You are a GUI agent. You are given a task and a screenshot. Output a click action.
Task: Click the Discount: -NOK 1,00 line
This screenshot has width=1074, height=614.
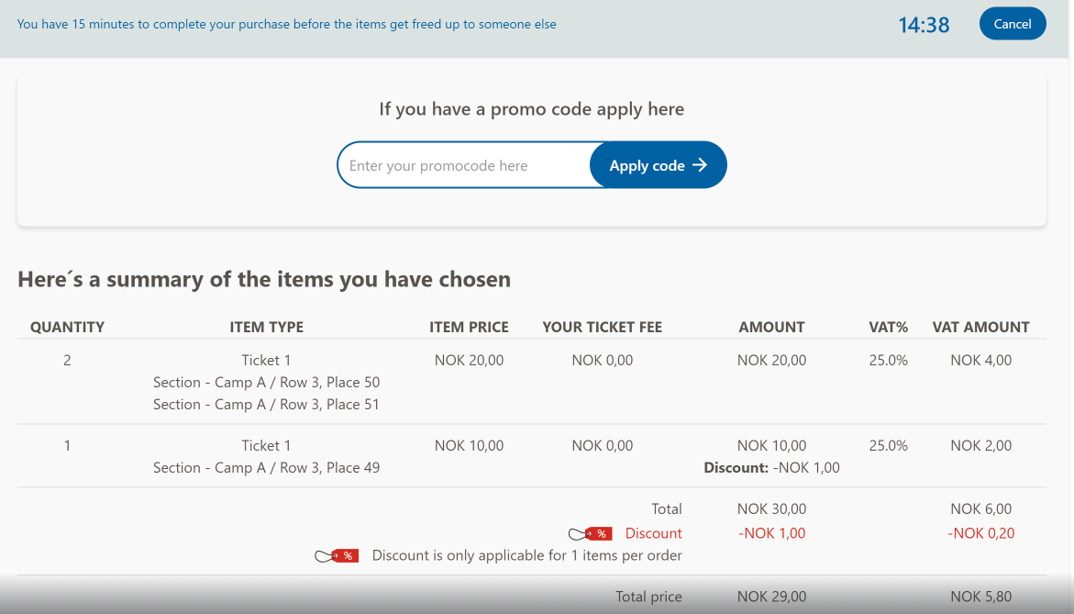(x=772, y=467)
